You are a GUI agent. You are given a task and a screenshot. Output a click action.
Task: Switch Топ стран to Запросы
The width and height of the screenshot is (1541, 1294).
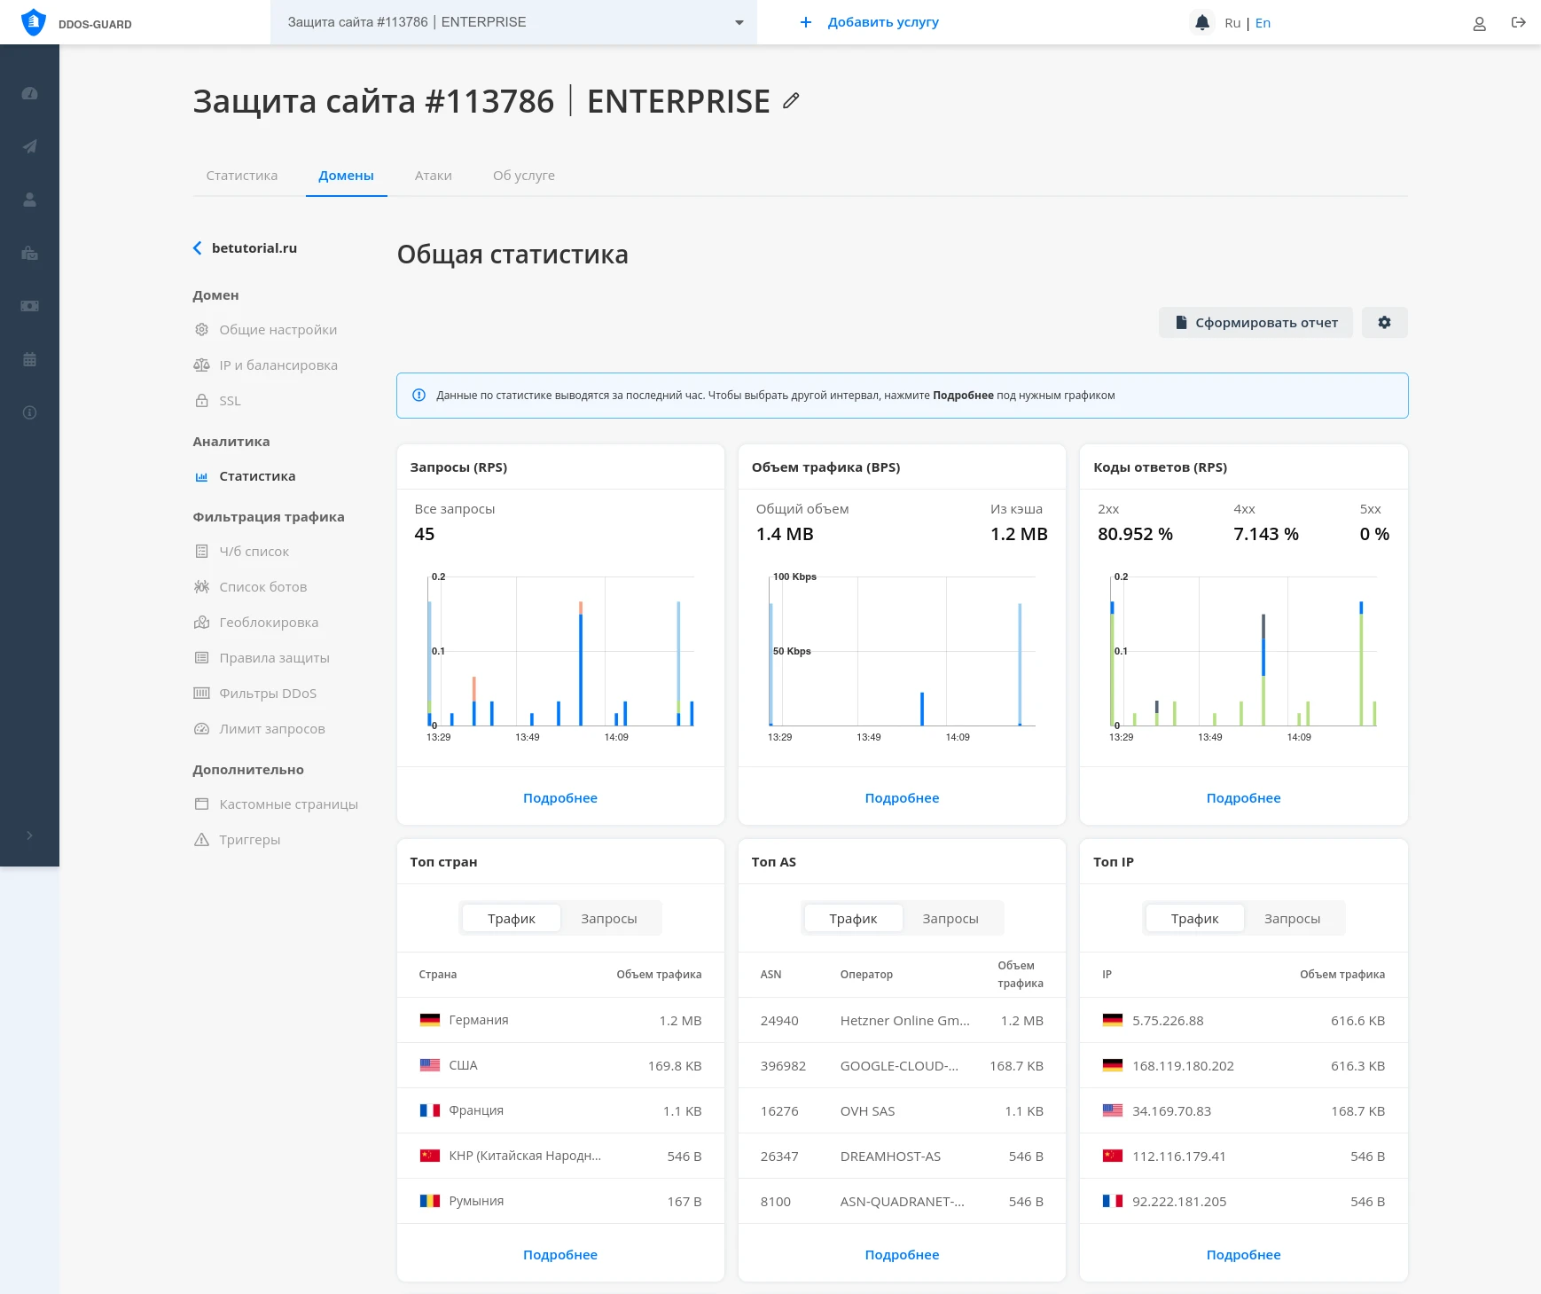[608, 919]
